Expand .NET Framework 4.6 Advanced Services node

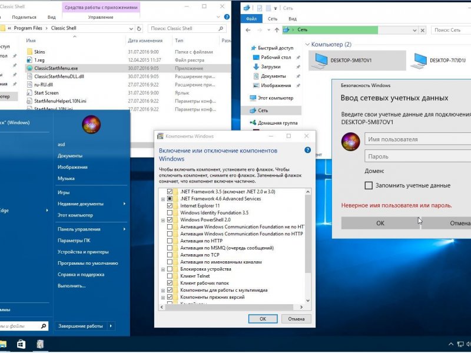(163, 199)
